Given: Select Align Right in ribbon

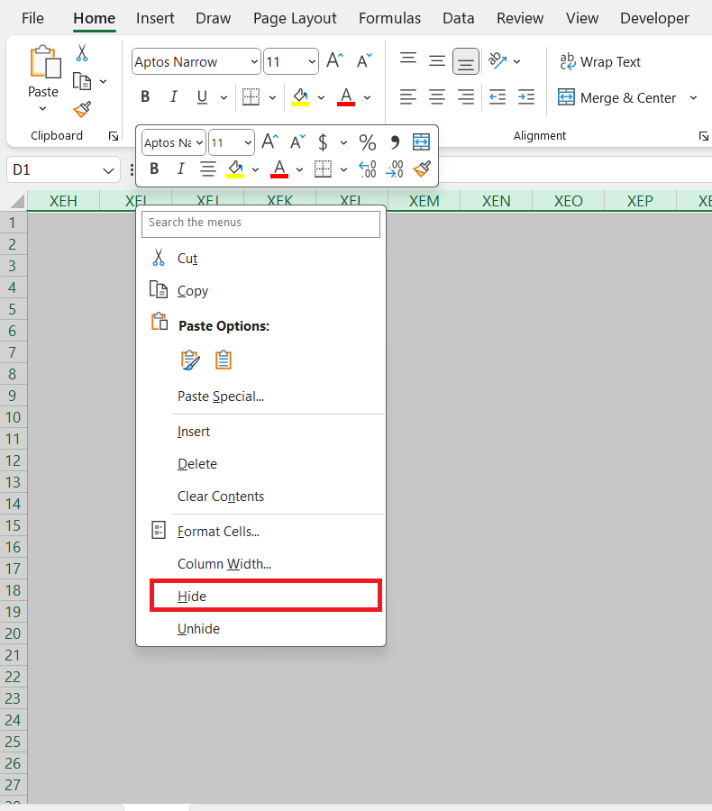Looking at the screenshot, I should [466, 96].
